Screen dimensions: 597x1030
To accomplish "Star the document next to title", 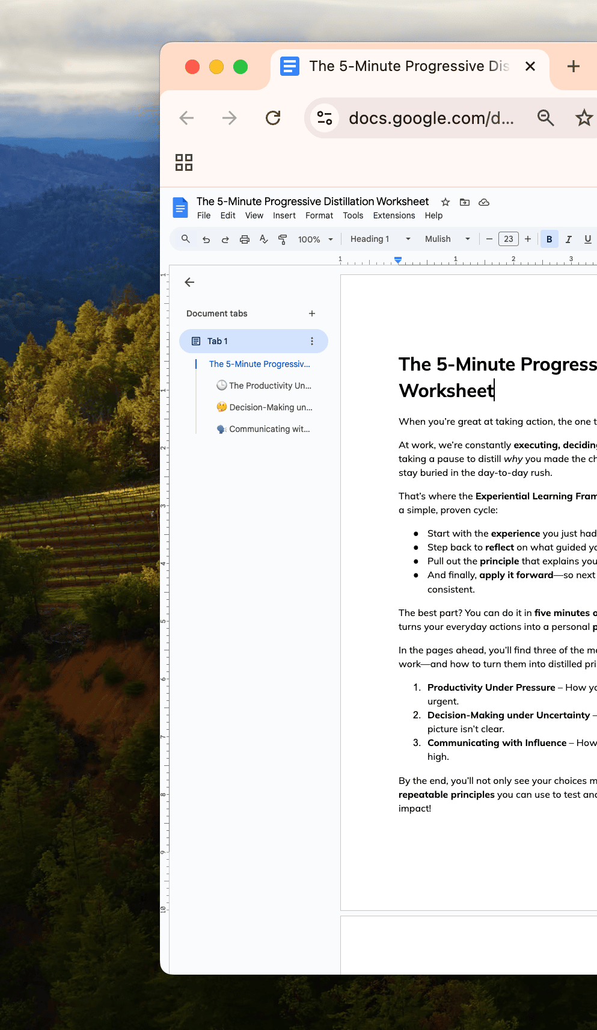I will click(445, 202).
